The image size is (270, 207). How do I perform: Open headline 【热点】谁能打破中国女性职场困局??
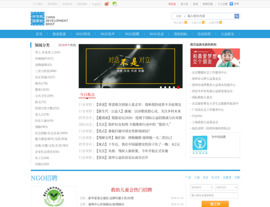[123, 131]
